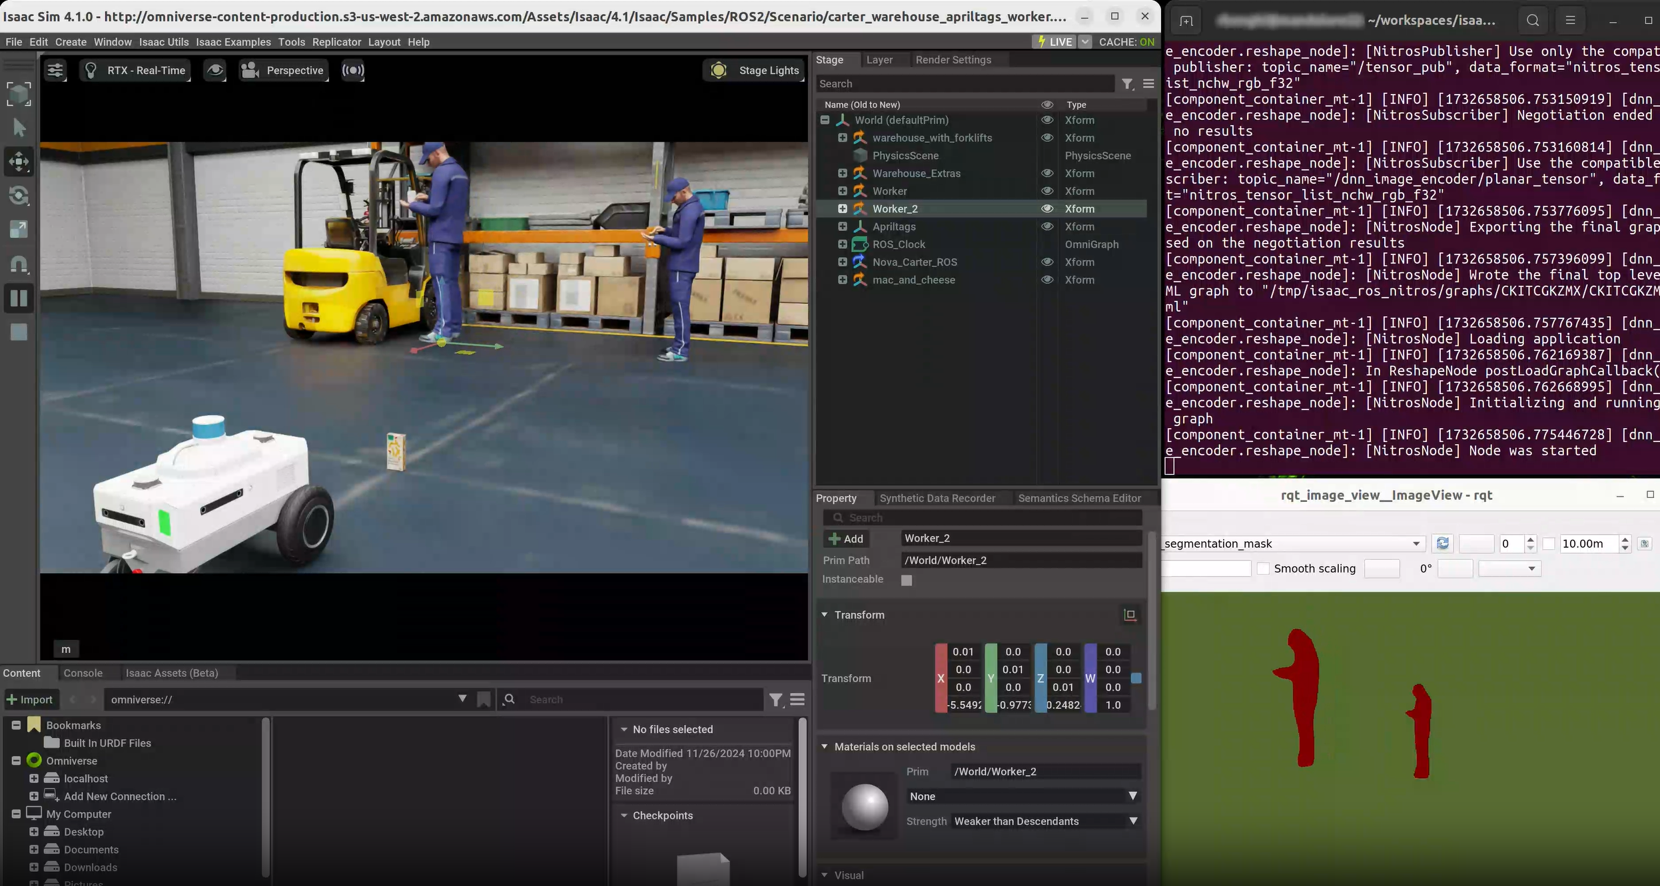1660x886 pixels.
Task: Click the snap magnet tool icon
Action: pos(19,264)
